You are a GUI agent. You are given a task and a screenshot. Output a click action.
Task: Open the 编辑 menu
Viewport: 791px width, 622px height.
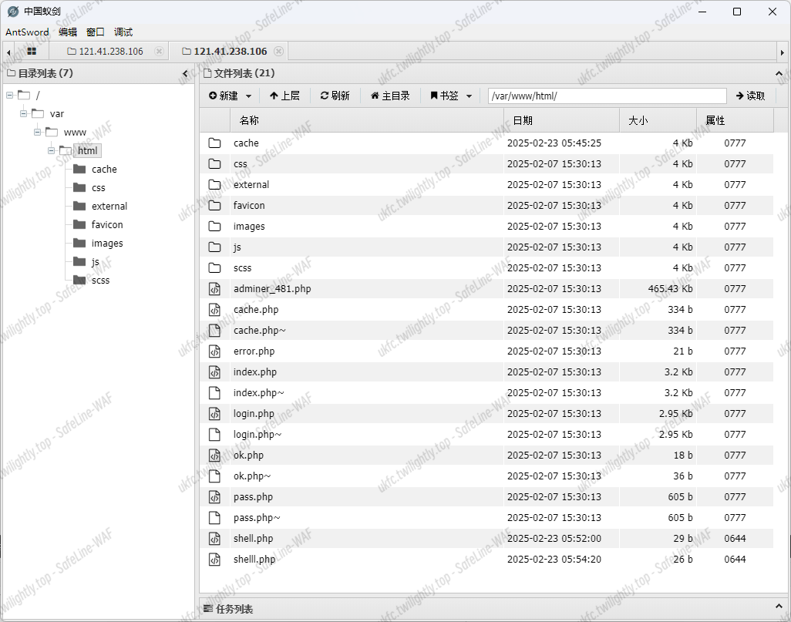[68, 32]
